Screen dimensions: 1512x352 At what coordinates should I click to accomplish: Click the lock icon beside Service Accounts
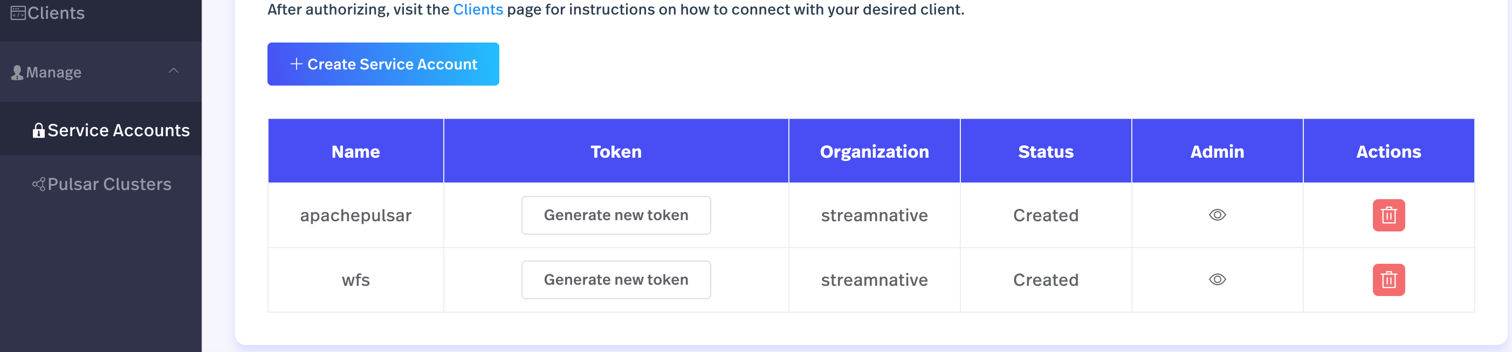39,130
